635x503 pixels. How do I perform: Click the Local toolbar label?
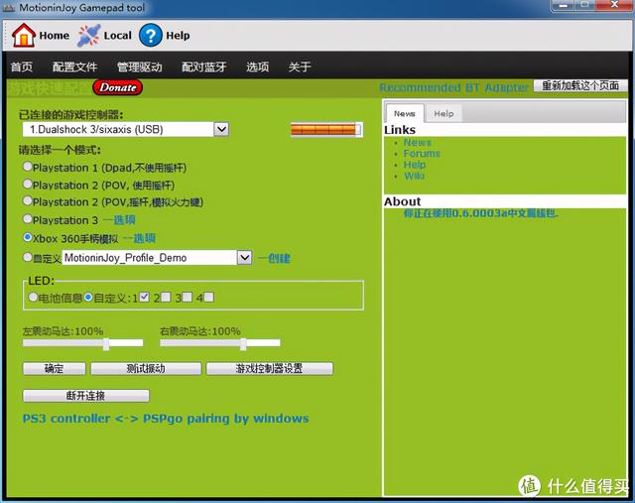[x=118, y=36]
